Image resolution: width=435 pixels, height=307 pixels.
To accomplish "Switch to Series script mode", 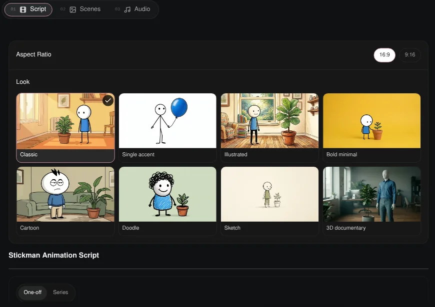I will (x=60, y=293).
